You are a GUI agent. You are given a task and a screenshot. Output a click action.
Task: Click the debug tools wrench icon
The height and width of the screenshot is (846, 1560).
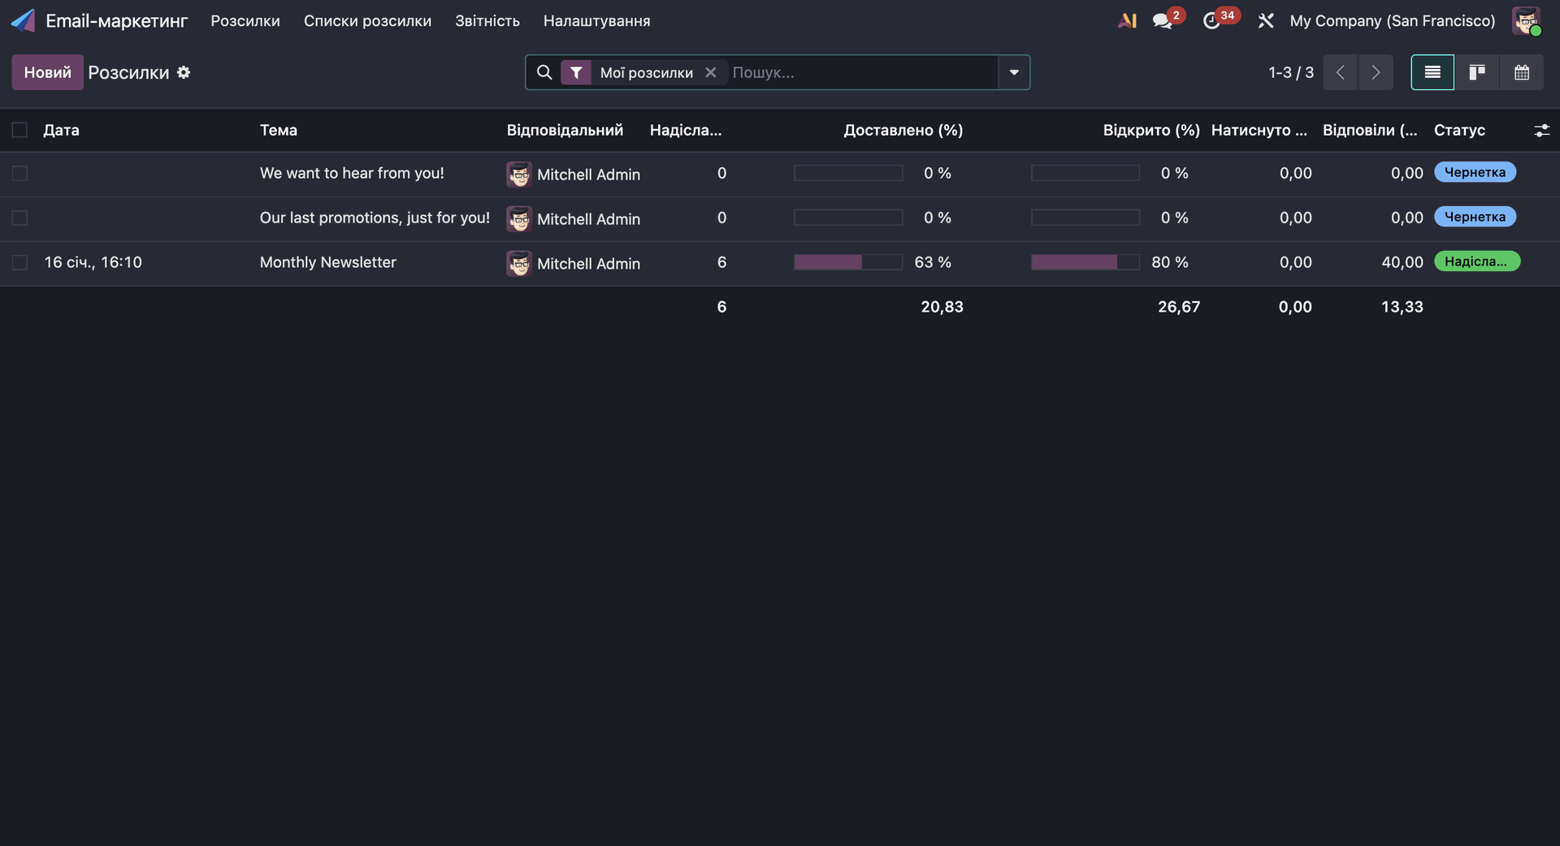tap(1265, 21)
